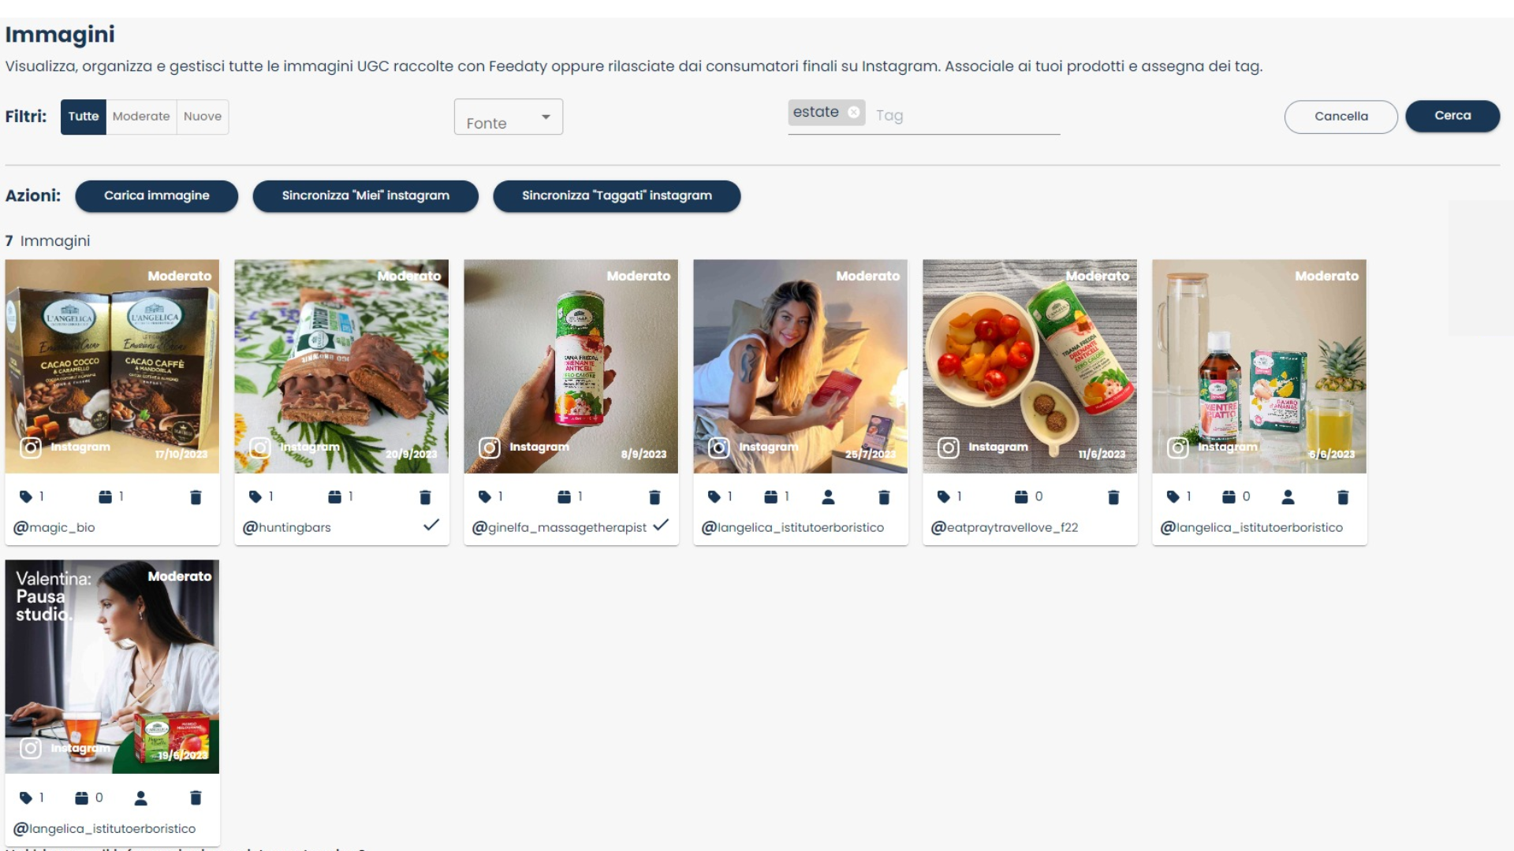Select the Tutte filter tab

(84, 117)
